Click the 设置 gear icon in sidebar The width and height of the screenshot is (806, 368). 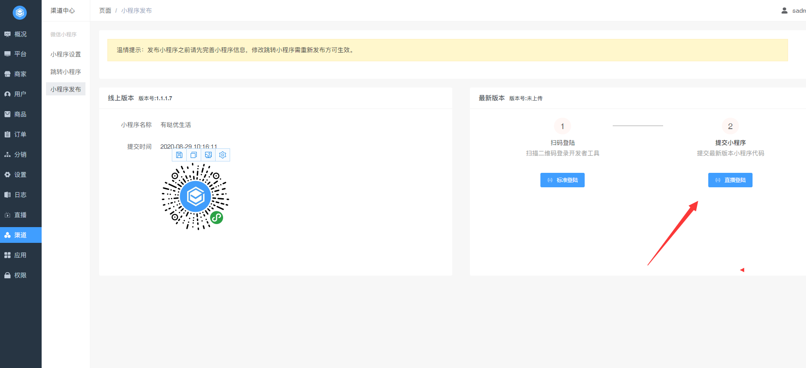7,175
